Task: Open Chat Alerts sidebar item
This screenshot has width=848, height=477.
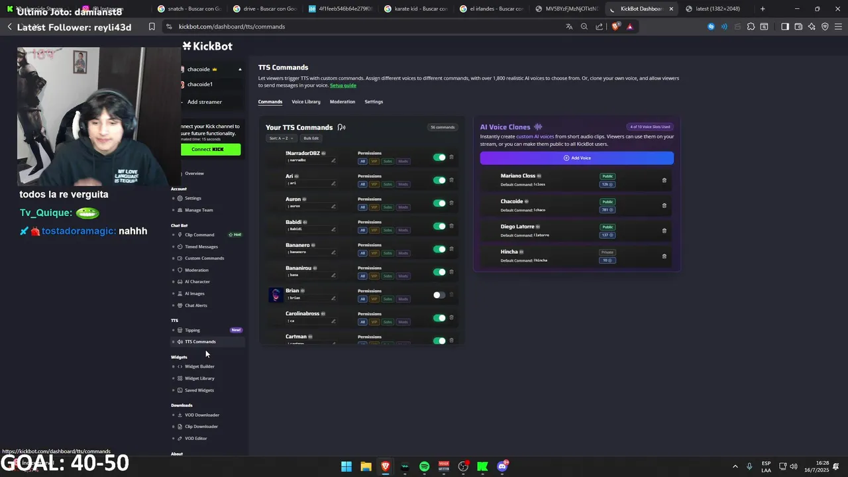Action: [195, 305]
